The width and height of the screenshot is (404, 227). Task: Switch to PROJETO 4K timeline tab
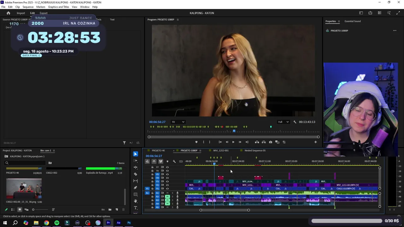(158, 151)
